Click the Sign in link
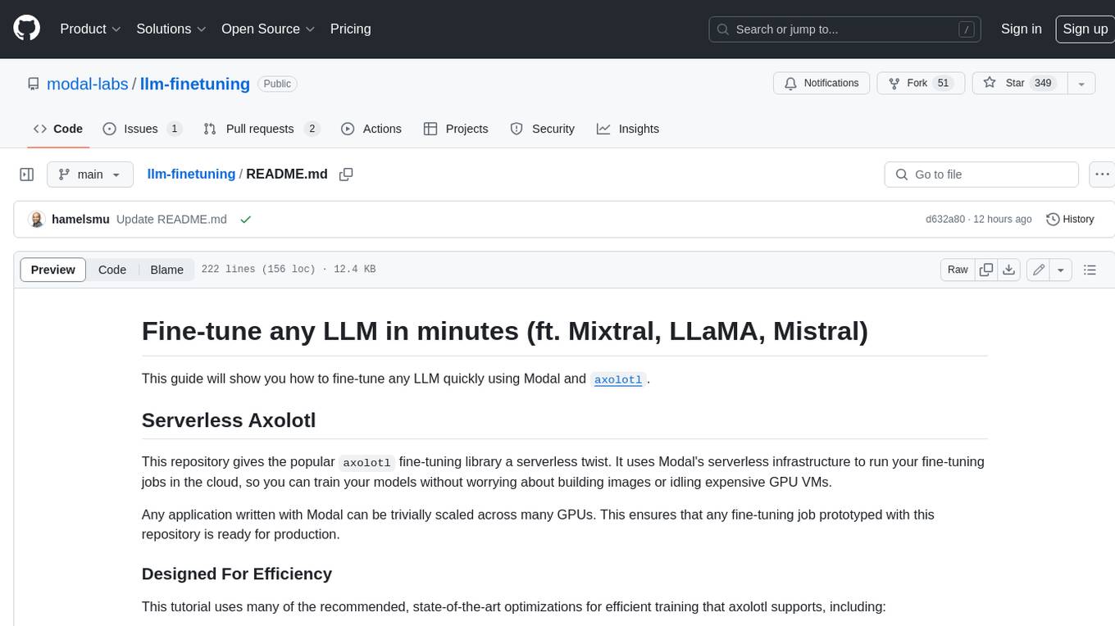This screenshot has height=626, width=1115. 1021,29
